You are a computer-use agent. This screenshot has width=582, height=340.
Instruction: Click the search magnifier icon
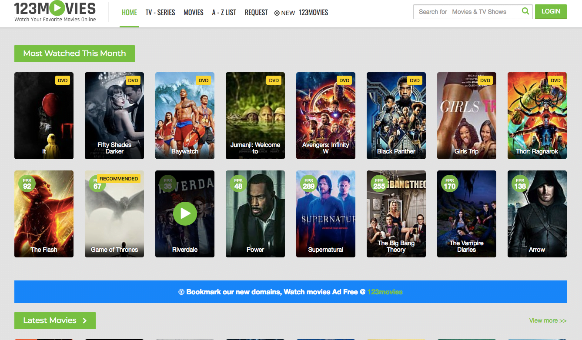point(525,11)
